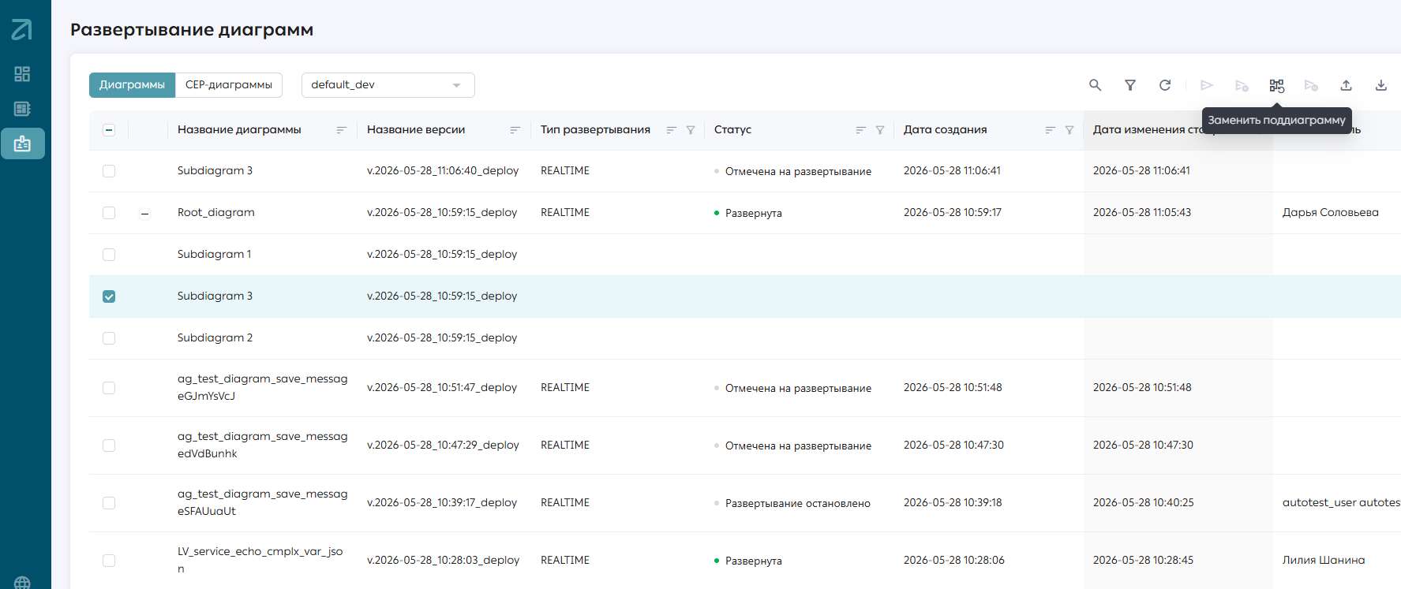Click the deploy arrow icon
1401x589 pixels.
(1207, 85)
